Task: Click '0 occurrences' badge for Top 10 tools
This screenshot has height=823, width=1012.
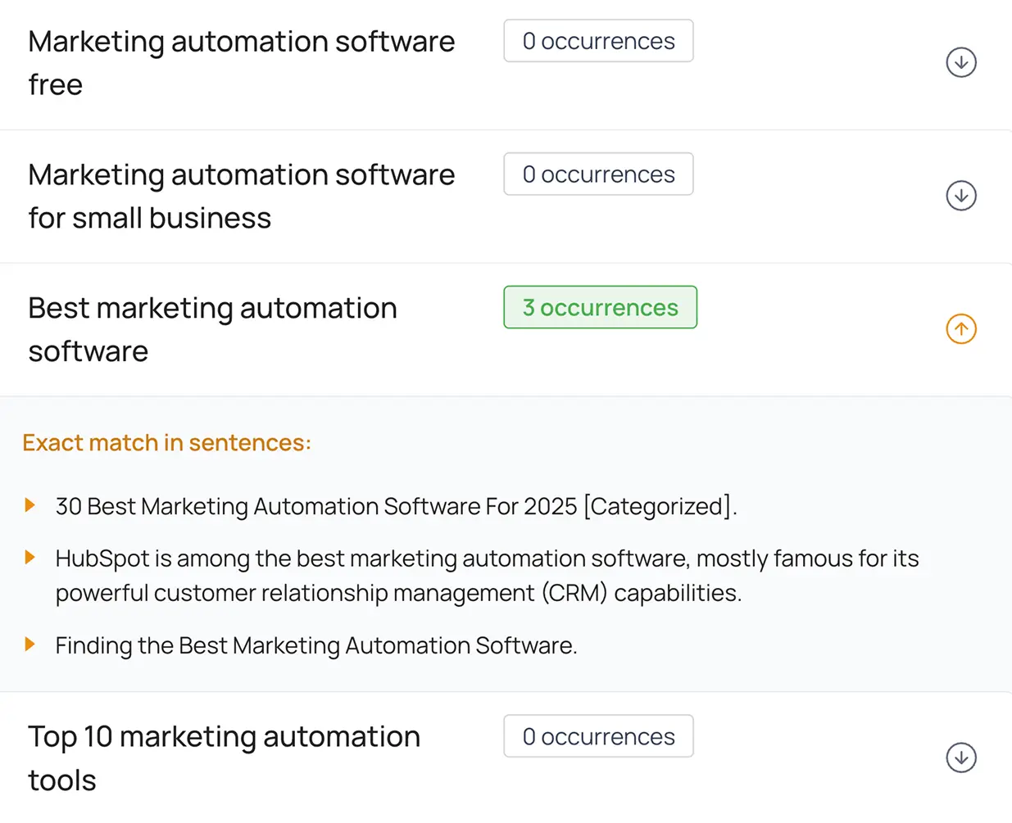Action: [x=598, y=736]
